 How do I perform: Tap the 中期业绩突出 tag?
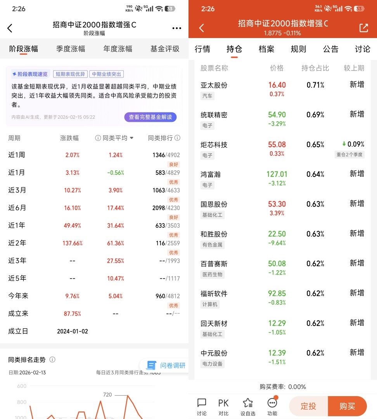tap(106, 74)
